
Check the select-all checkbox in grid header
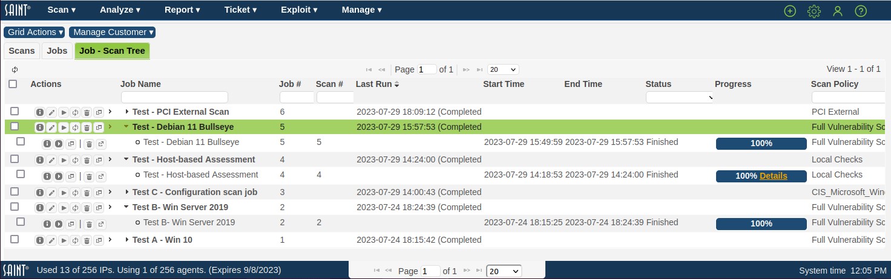[13, 84]
